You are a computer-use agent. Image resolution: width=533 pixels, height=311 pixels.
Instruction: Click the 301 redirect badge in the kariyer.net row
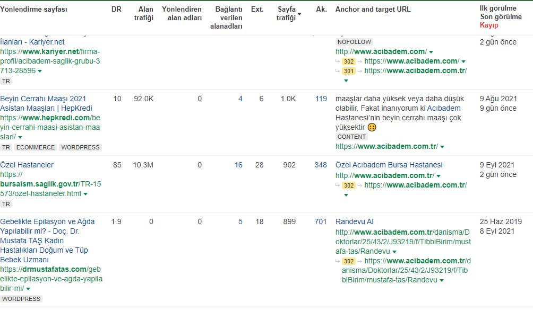348,70
